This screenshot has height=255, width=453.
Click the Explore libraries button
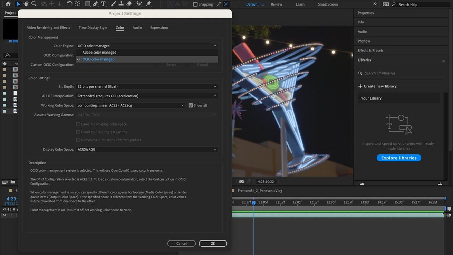coord(399,158)
